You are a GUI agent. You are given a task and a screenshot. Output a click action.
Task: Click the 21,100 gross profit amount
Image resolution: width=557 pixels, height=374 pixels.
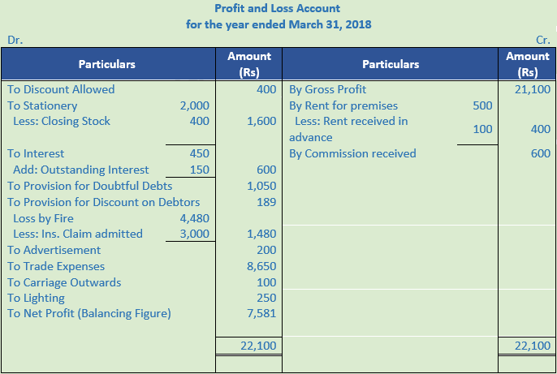[533, 89]
